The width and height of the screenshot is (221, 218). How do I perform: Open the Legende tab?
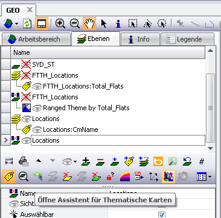click(x=187, y=39)
